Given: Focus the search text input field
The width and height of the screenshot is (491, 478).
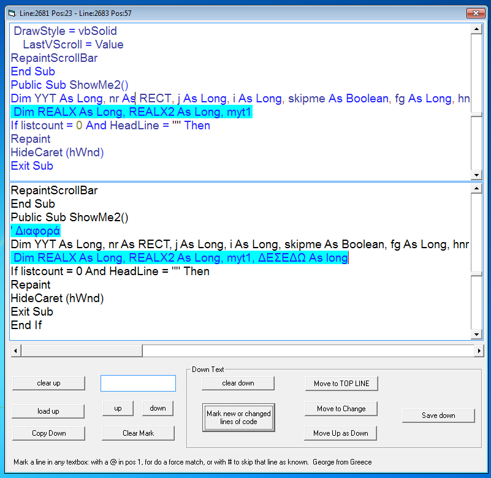Looking at the screenshot, I should click(x=138, y=383).
